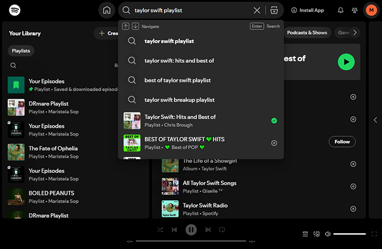Click inside the search text field

tap(192, 10)
